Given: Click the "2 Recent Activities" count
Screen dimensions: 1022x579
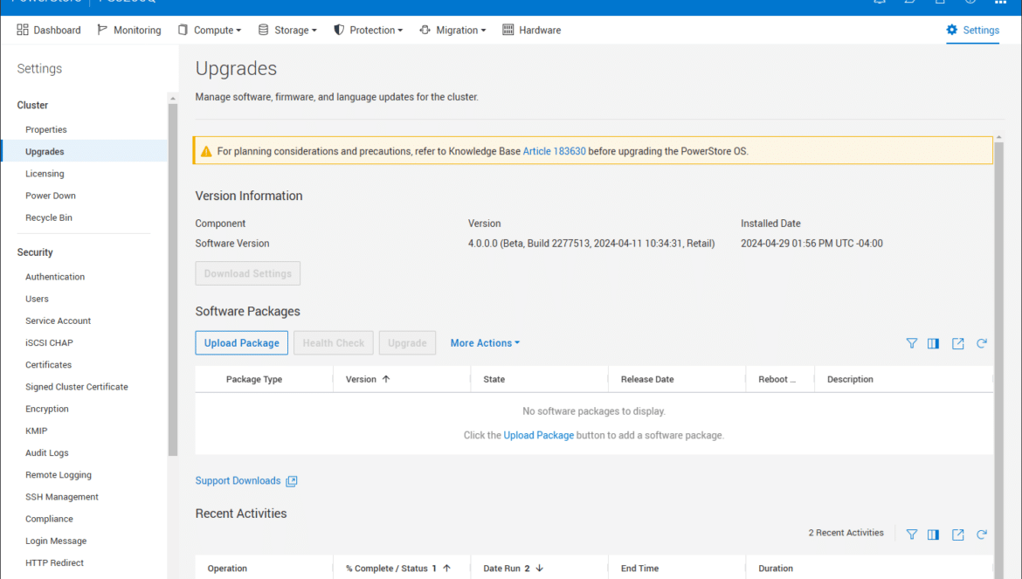Looking at the screenshot, I should (x=846, y=533).
